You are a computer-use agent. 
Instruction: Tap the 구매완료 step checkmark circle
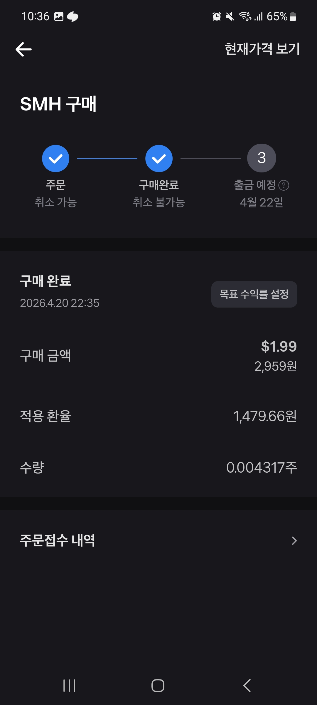(x=159, y=159)
